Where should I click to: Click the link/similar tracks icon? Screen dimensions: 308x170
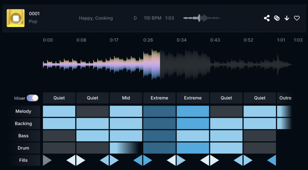coord(277,18)
